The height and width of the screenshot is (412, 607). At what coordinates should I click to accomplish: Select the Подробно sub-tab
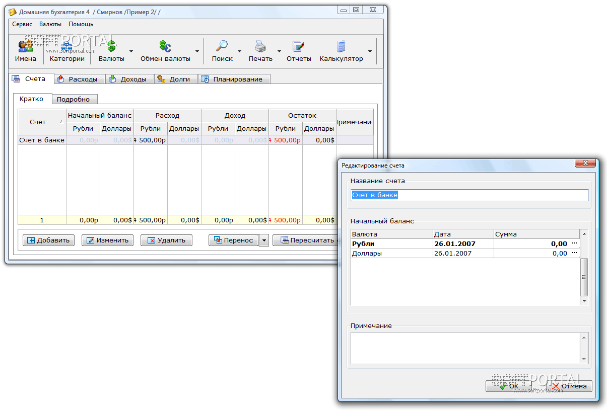(x=74, y=99)
